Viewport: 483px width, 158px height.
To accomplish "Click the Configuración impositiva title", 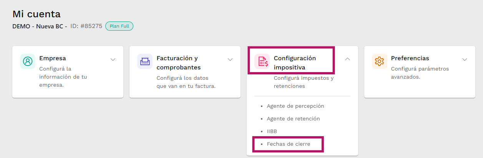I will [295, 63].
